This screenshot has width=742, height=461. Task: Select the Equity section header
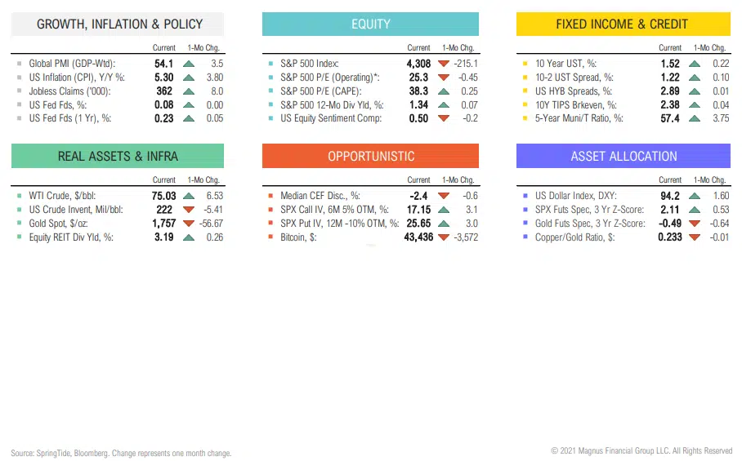coord(370,24)
